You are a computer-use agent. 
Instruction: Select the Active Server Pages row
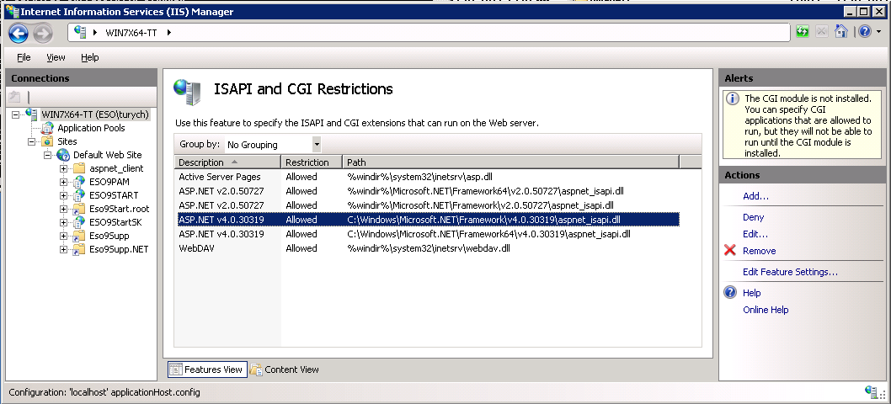[x=427, y=177]
